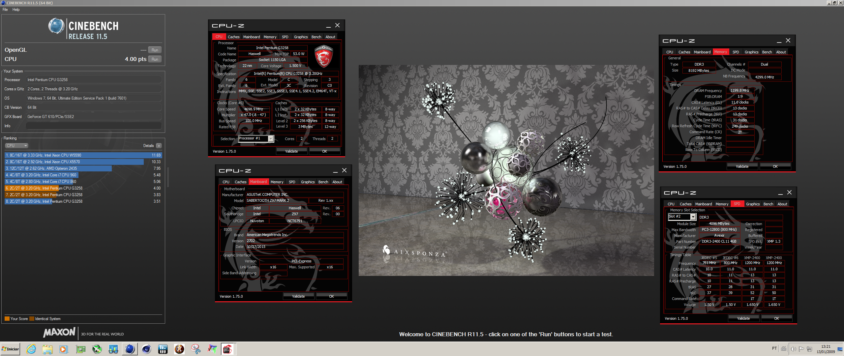Screen dimensions: 844x356
Task: Expand the ranking Details arrow
Action: point(159,146)
